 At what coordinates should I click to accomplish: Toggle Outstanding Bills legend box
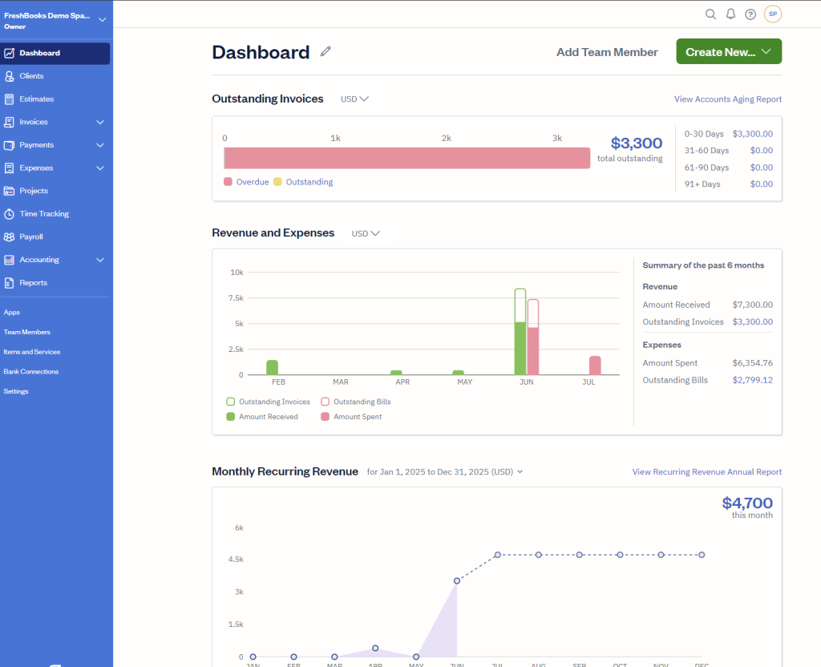pos(326,402)
